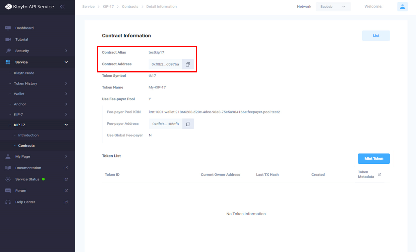Click Help Center external link icon
Image resolution: width=416 pixels, height=252 pixels.
pos(66,202)
